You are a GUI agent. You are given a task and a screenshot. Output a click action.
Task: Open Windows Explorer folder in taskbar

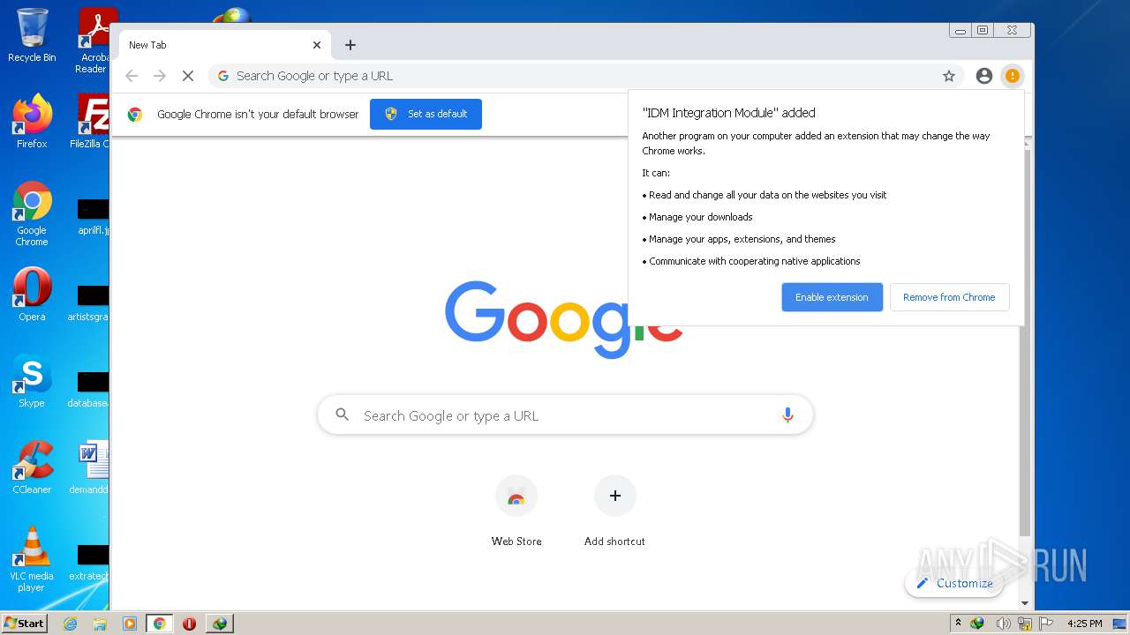[100, 624]
